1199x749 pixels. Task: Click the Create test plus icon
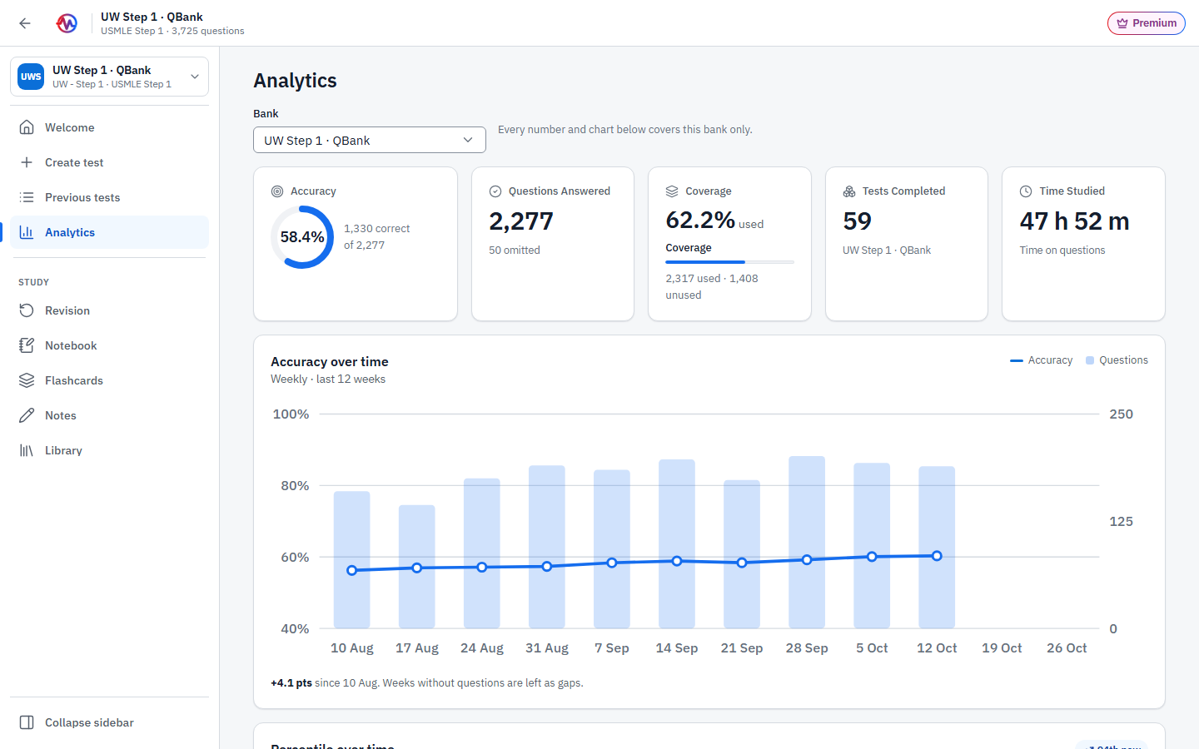coord(27,162)
